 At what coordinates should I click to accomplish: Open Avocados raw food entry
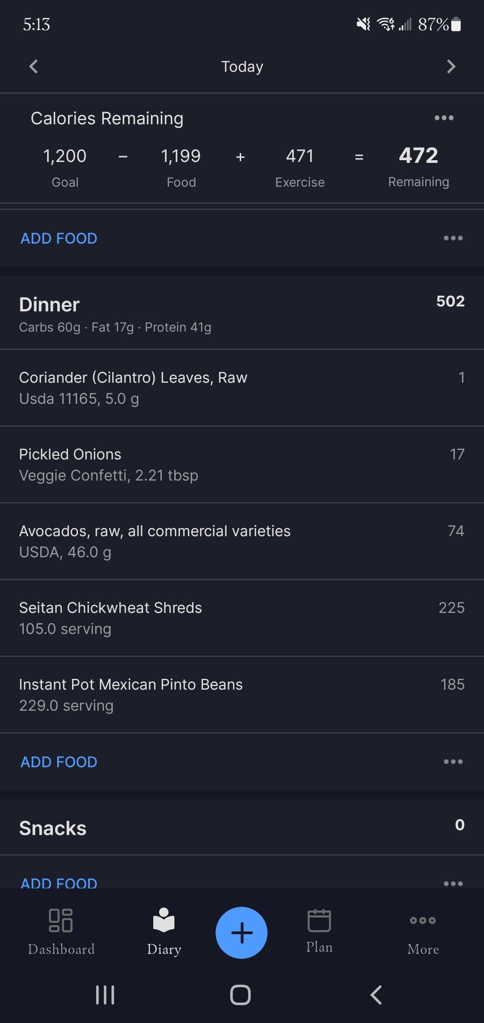(x=242, y=541)
